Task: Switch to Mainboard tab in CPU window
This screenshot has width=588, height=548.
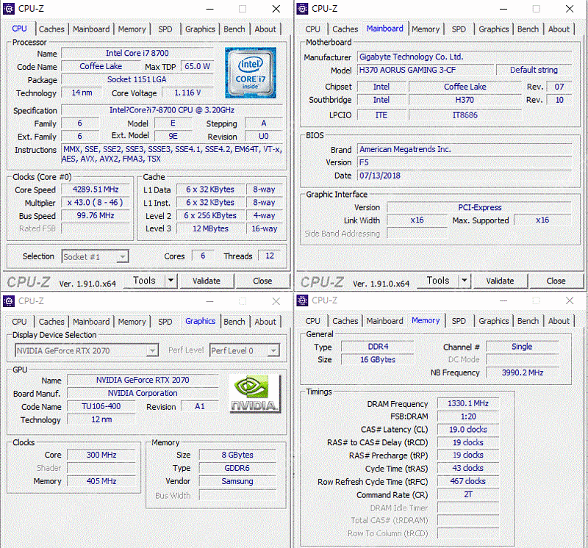Action: point(91,29)
